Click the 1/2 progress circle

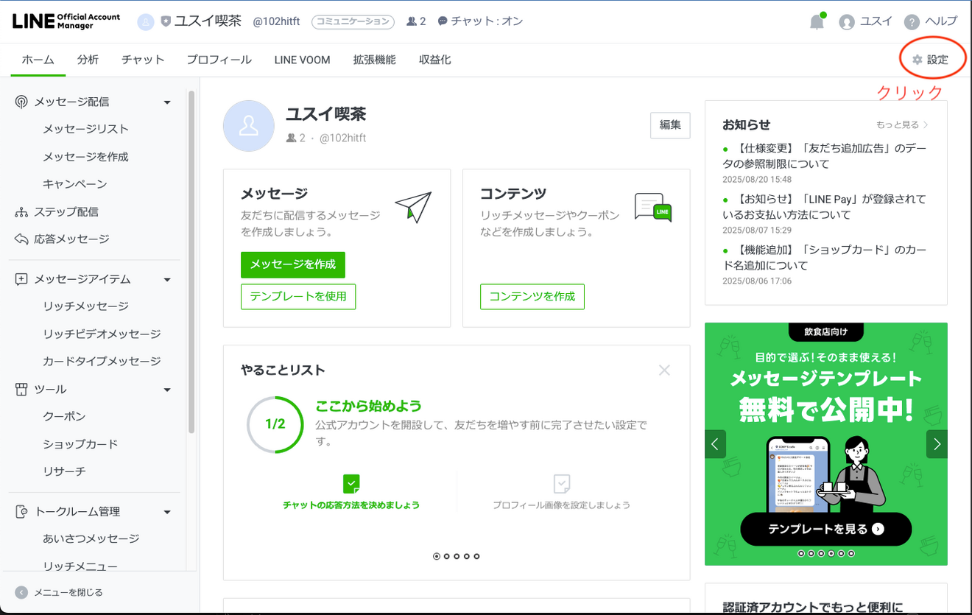(275, 425)
